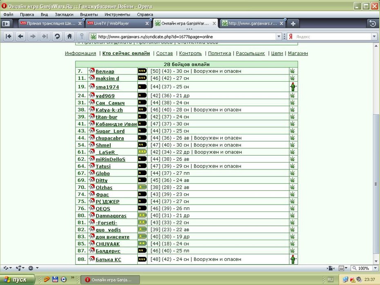Click the three-star rank badge of Велиар
380x285 pixels.
(142, 71)
